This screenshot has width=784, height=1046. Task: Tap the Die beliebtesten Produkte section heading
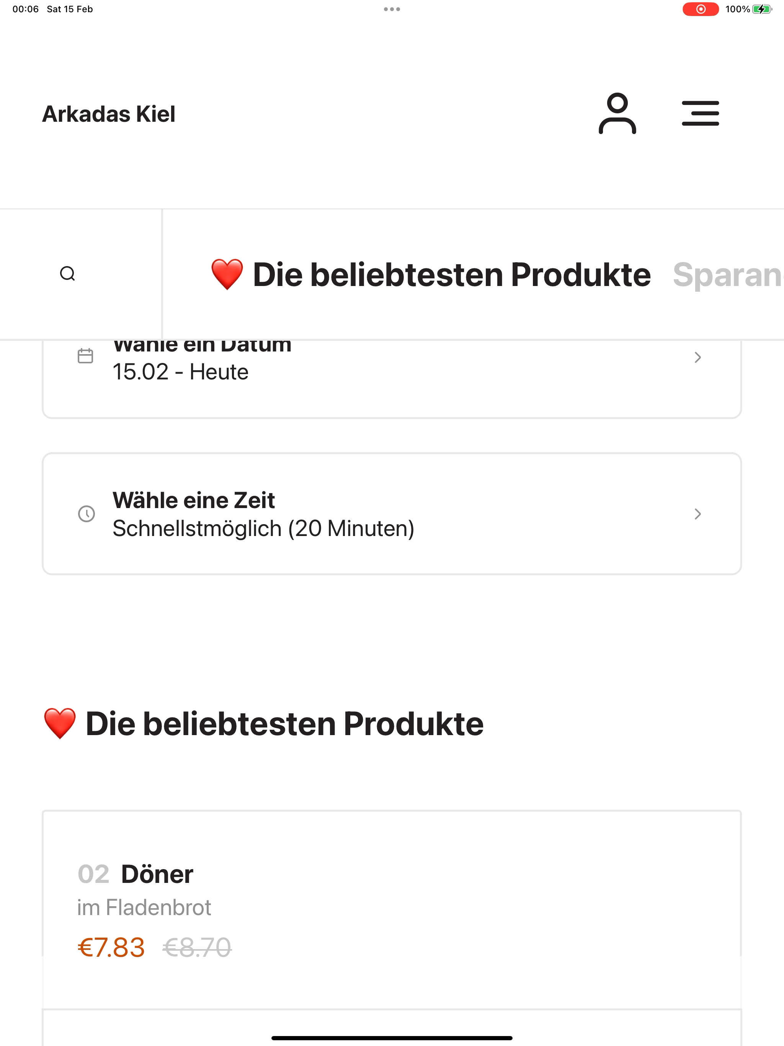coord(263,724)
